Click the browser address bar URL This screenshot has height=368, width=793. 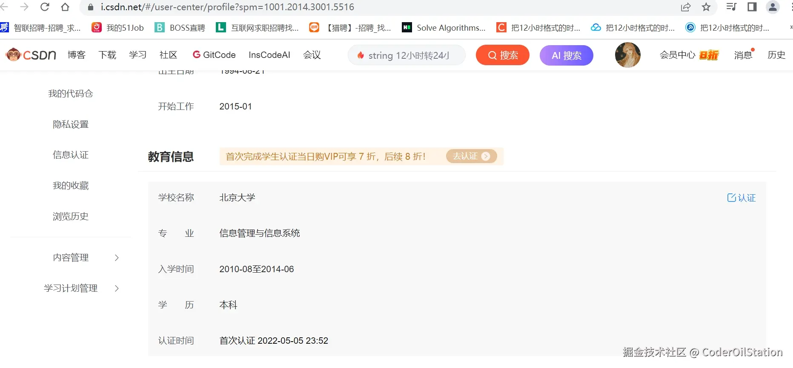coord(227,7)
